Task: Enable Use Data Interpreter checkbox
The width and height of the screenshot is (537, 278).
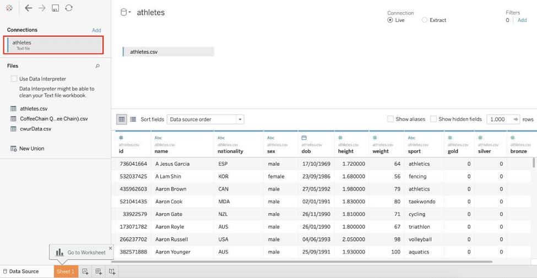Action: [x=14, y=79]
